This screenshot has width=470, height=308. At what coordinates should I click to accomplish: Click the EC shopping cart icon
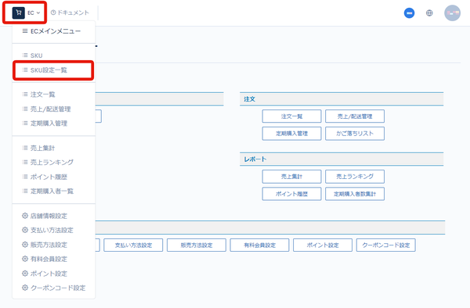point(18,13)
